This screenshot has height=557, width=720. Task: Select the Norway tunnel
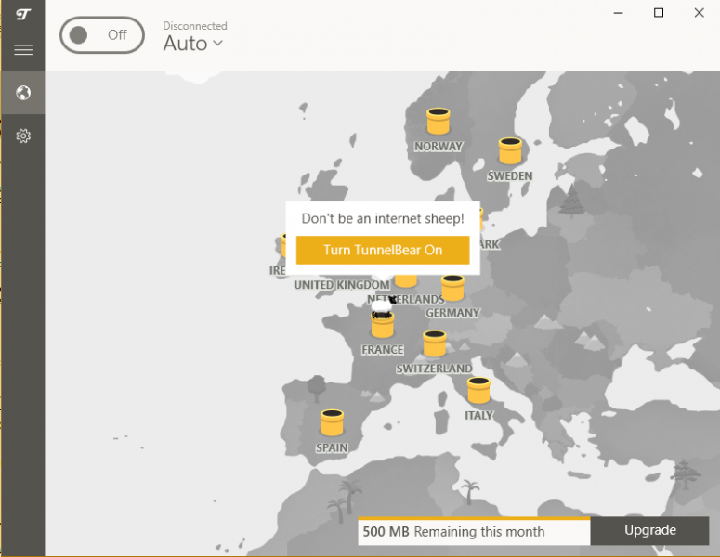coord(439,121)
